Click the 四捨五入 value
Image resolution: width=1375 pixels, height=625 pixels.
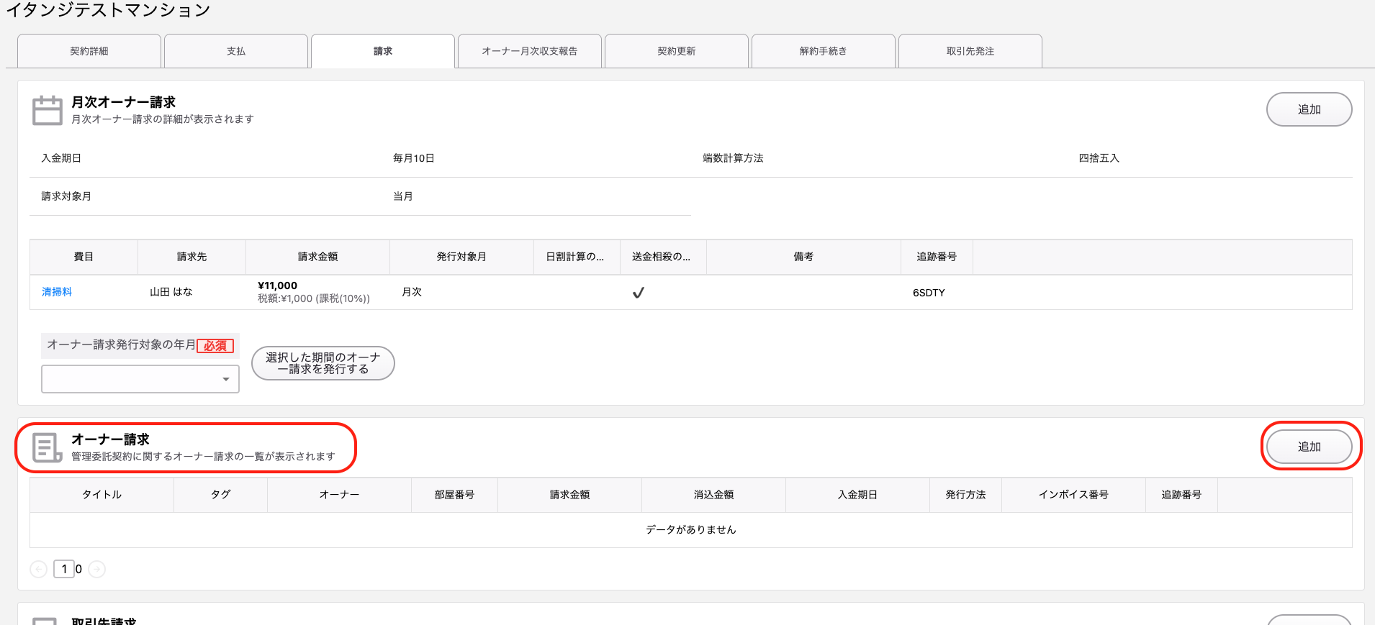(1099, 158)
